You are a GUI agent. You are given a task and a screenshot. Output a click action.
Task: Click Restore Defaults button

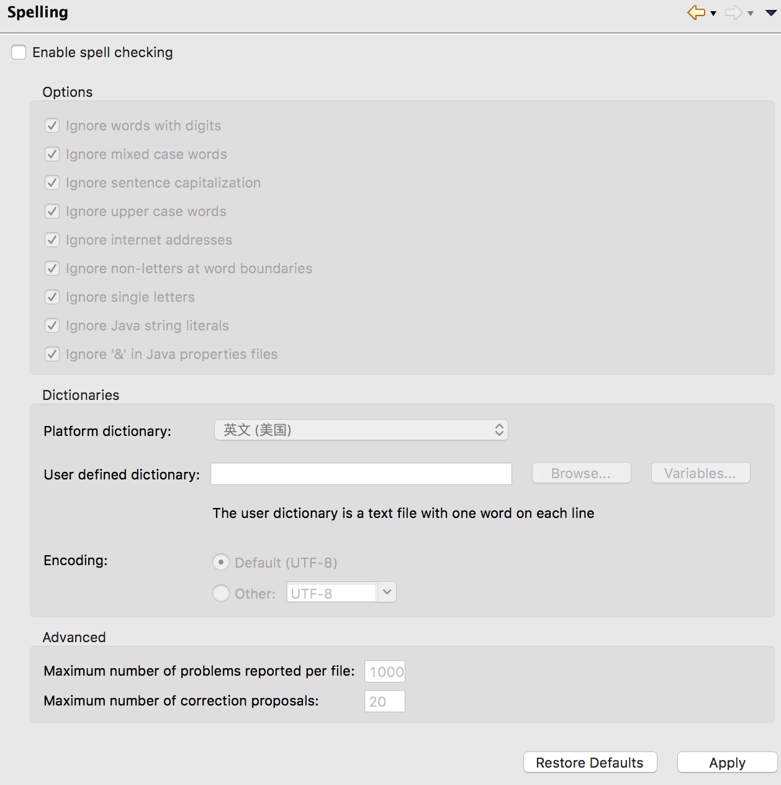coord(590,763)
